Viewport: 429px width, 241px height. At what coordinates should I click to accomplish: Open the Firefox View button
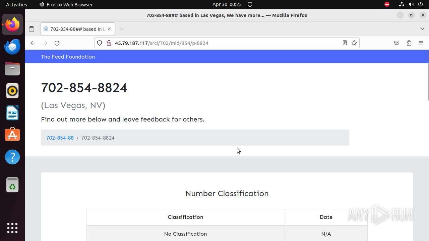point(32,29)
